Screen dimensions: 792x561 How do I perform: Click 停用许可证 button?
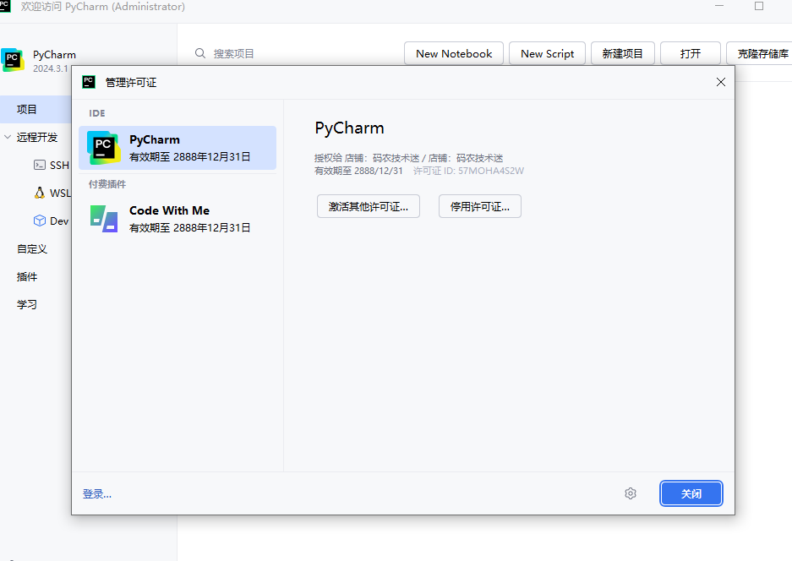pyautogui.click(x=480, y=206)
